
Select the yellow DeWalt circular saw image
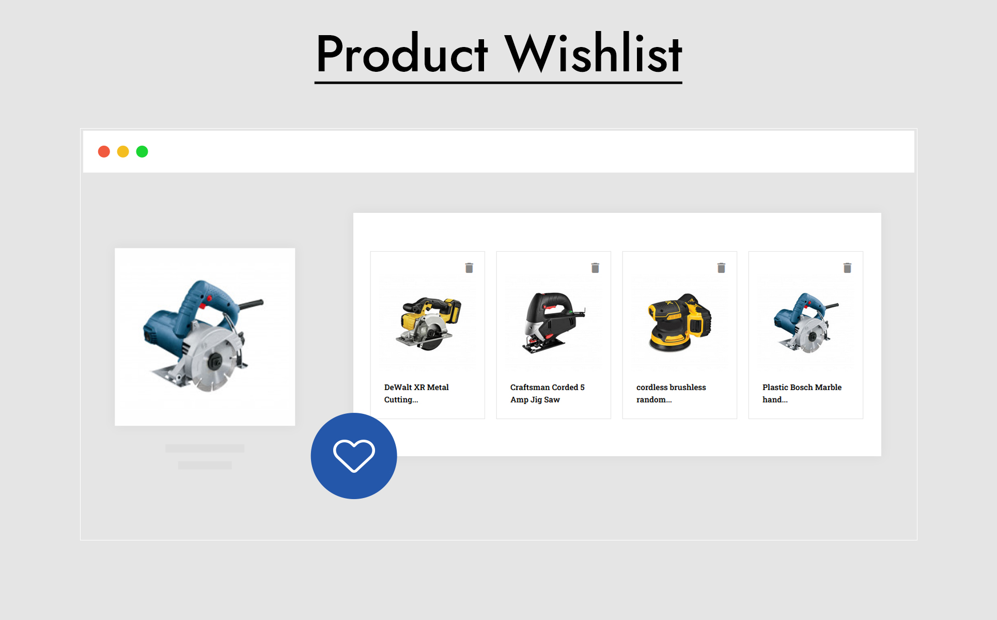[428, 323]
